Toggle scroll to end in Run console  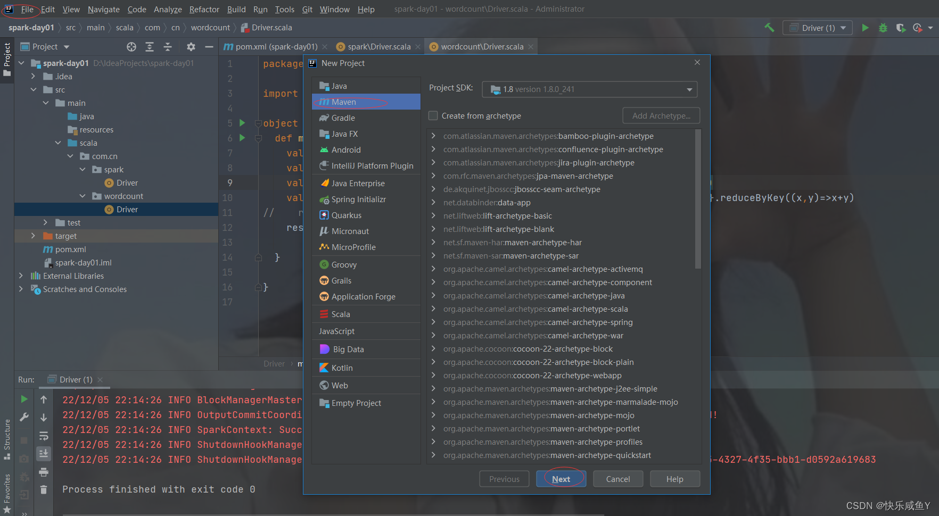[44, 454]
